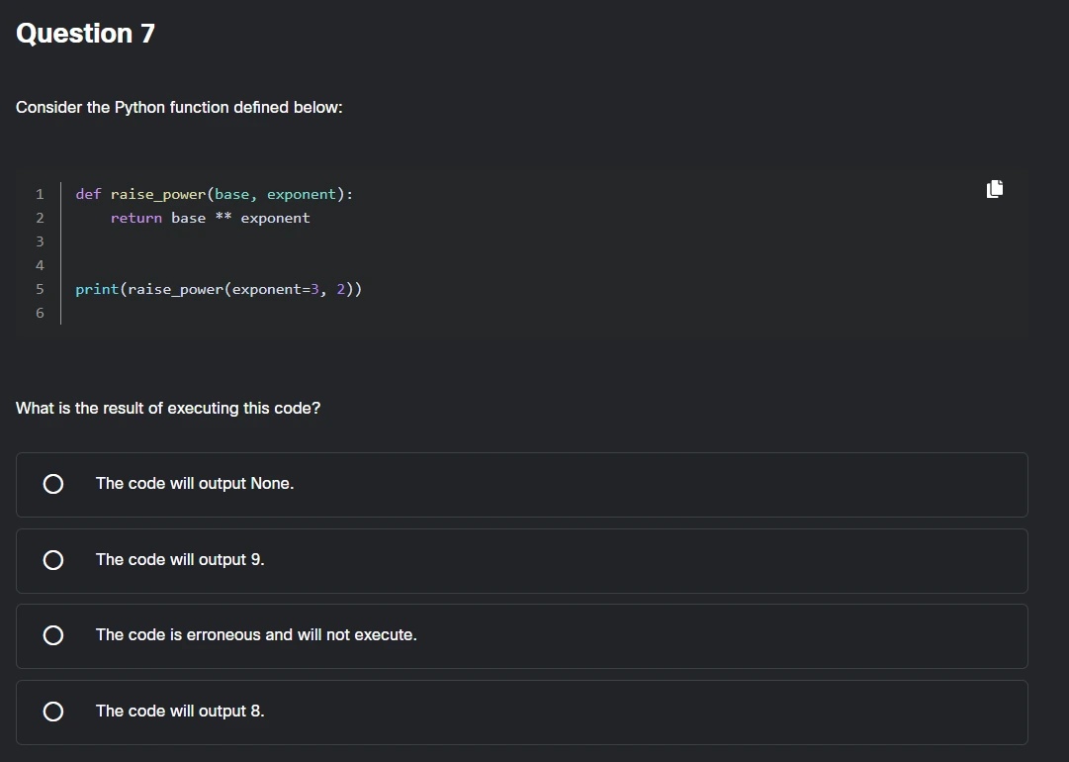Select the radio button for "The code will output 9."
1069x762 pixels.
tap(52, 559)
